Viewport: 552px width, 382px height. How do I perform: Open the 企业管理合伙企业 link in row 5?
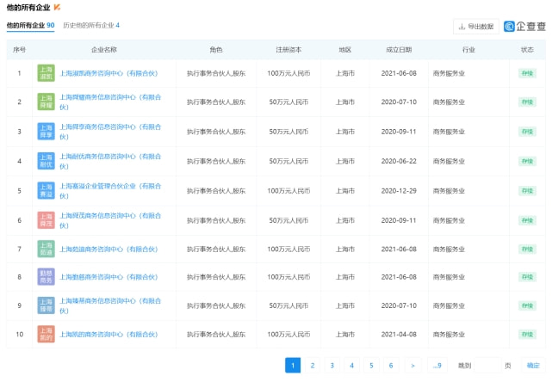110,191
